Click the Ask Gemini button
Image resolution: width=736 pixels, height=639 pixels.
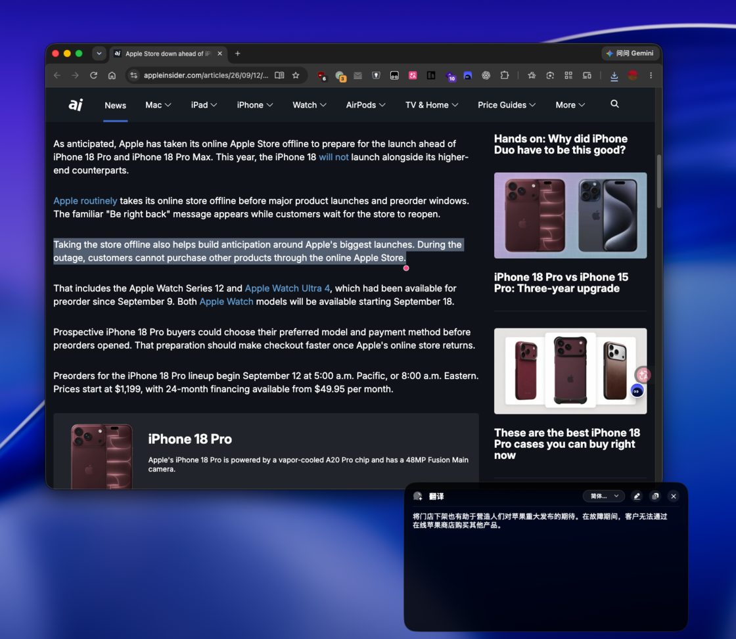pyautogui.click(x=630, y=53)
